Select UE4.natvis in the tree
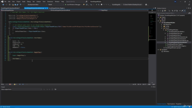Viewport: 192px width, 108px height. click(x=166, y=51)
